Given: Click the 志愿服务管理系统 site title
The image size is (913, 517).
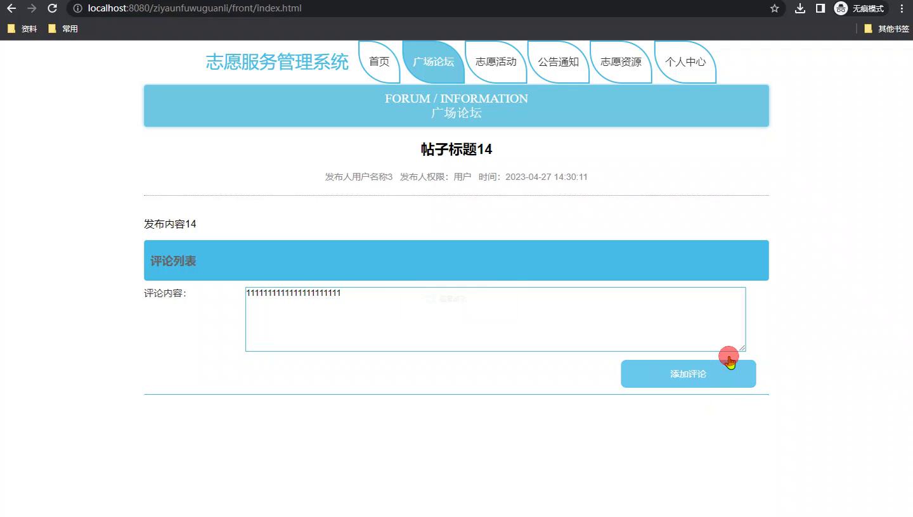Looking at the screenshot, I should click(x=277, y=62).
